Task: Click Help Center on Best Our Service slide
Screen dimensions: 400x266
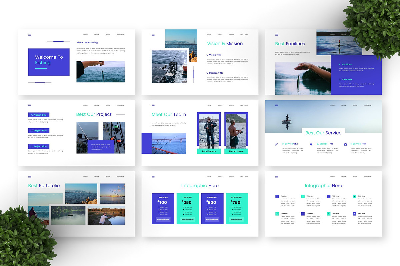Action: click(x=367, y=105)
